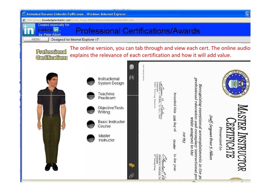Open the PDF comments panel icon
Image resolution: width=270 pixels, height=191 pixels.
point(132,166)
